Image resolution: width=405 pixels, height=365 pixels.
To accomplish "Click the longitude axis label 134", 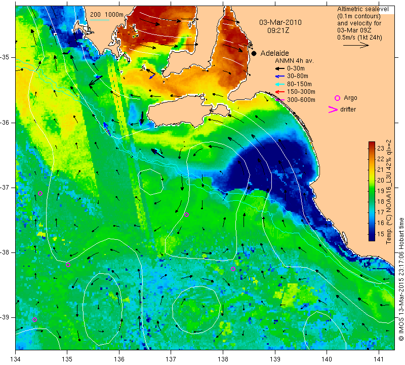I will 16,359.
